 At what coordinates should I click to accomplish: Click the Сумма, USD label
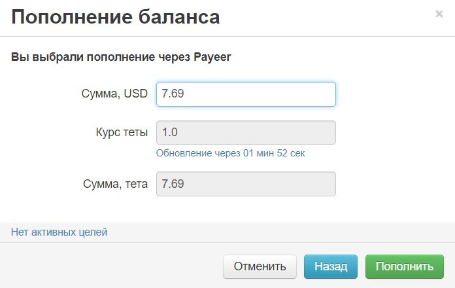click(x=114, y=94)
